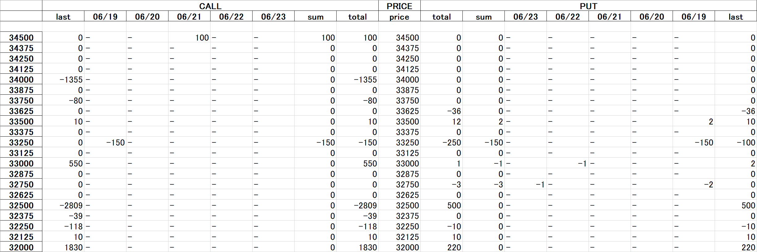Click CALL last value -118
The image size is (757, 252).
(63, 226)
